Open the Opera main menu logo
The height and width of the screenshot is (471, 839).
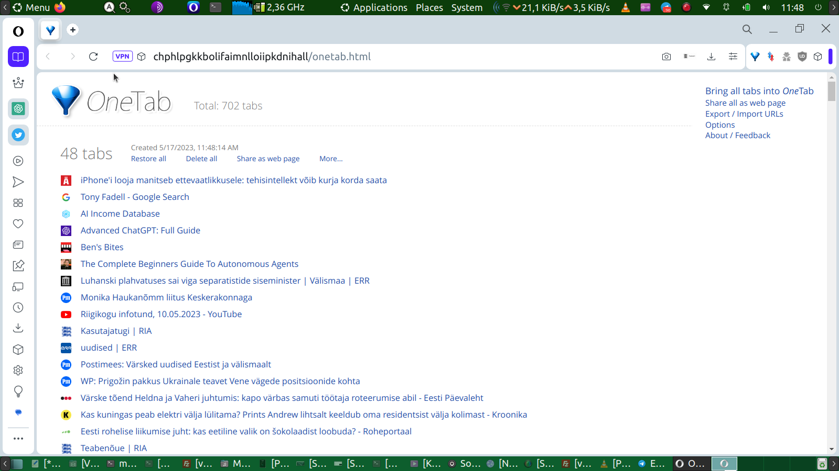(x=18, y=31)
